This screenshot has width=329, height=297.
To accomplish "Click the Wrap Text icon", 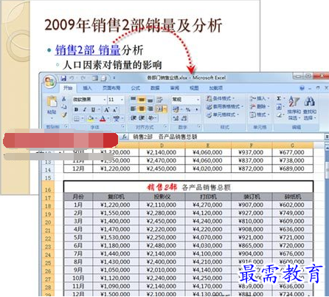I will click(x=159, y=100).
